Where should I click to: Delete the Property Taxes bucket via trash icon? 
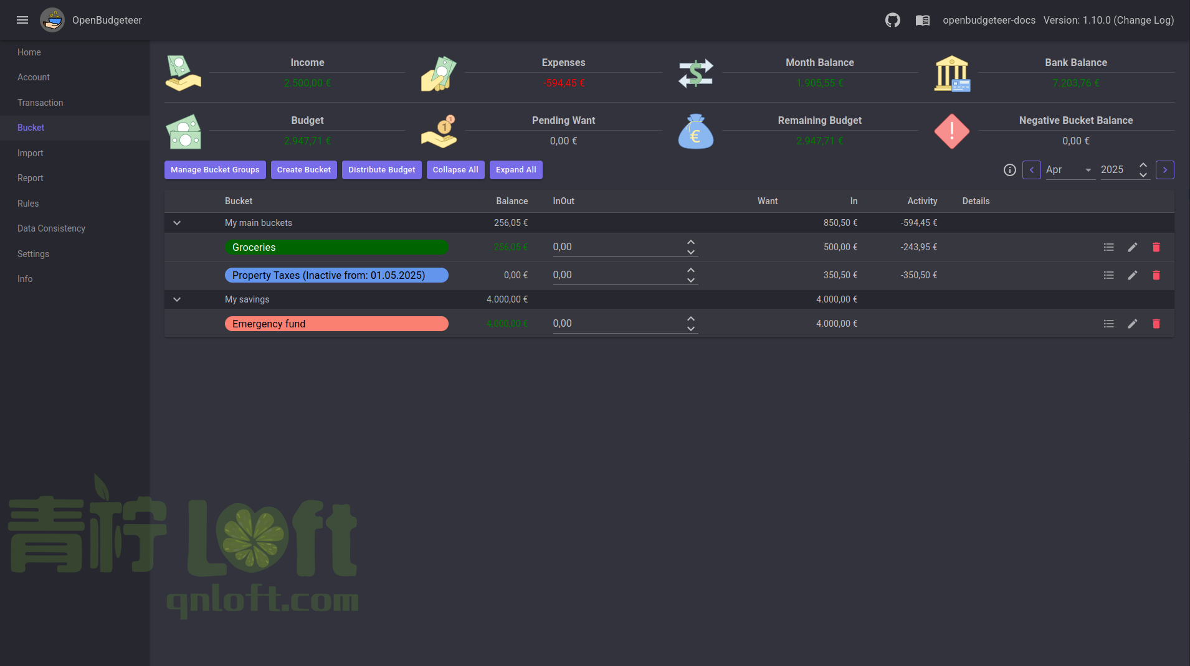pyautogui.click(x=1156, y=274)
